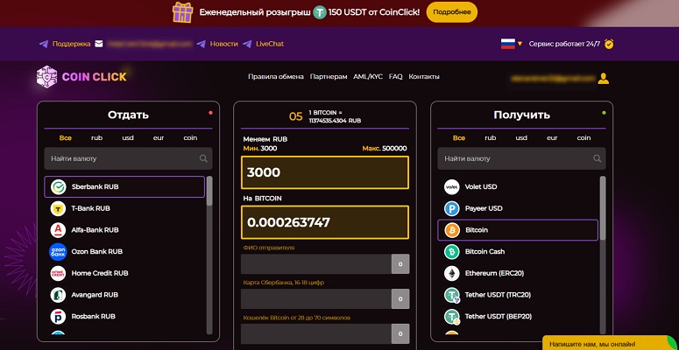Choose the Home Credit RUB icon

point(58,273)
